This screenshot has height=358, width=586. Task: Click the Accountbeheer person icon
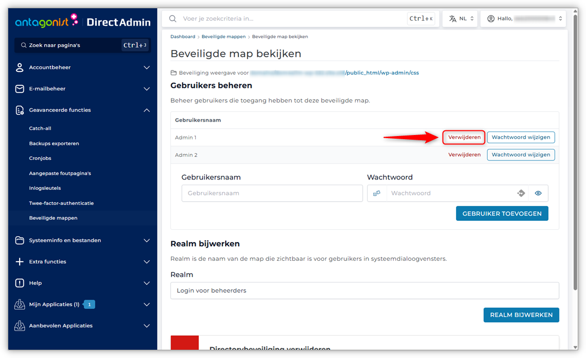[20, 67]
